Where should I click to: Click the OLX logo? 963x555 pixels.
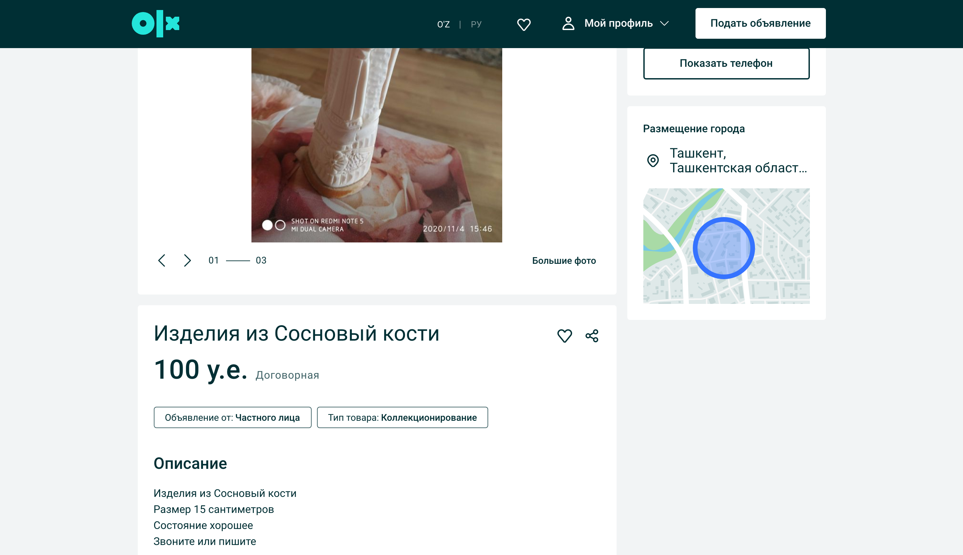click(155, 24)
